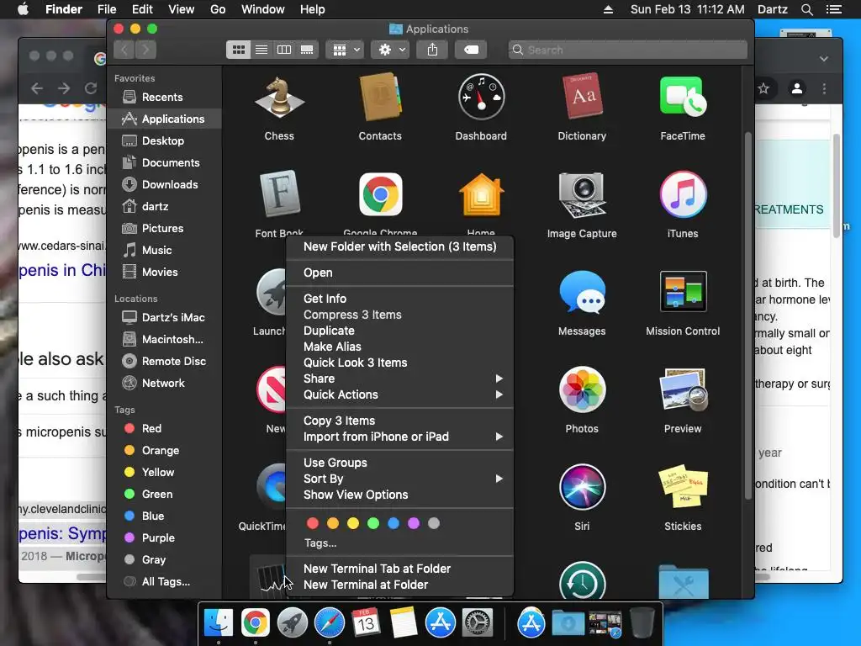Expand the Share submenu in context menu

tap(399, 379)
